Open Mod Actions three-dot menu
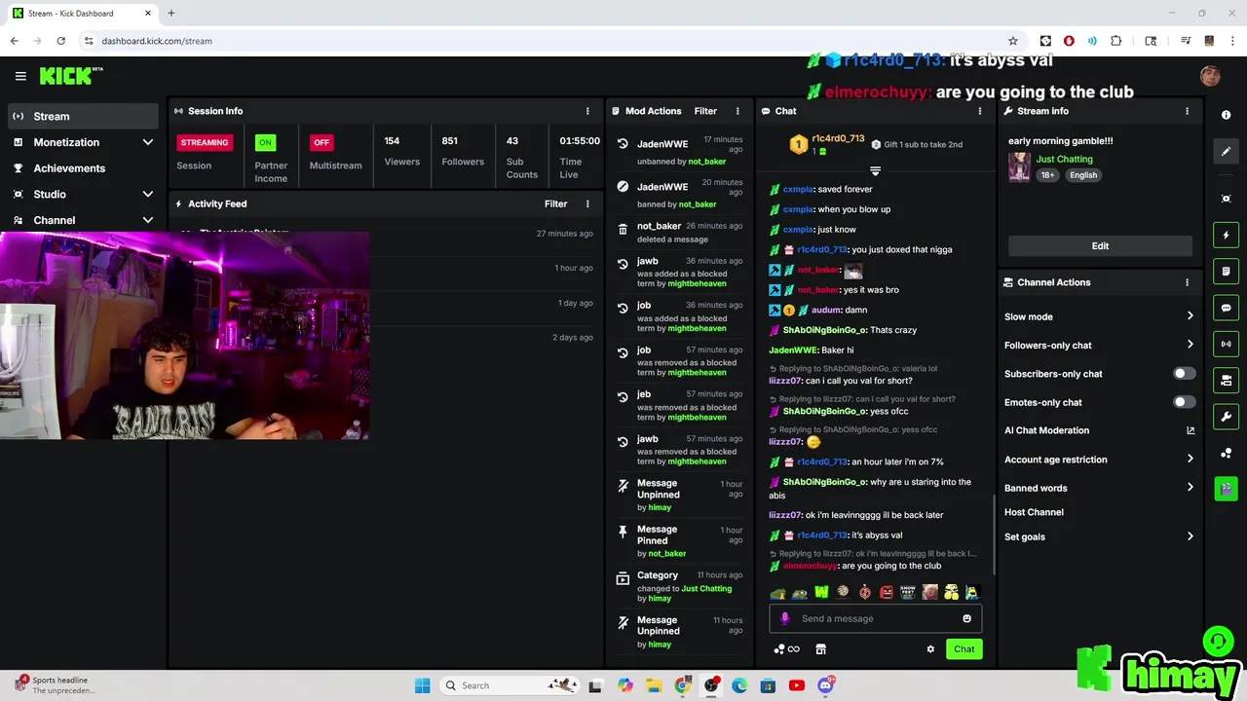The height and width of the screenshot is (701, 1247). click(x=737, y=111)
